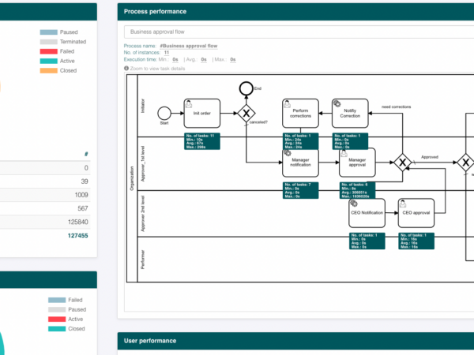Click the info icon beside Zoom to view
The height and width of the screenshot is (355, 474).
126,68
